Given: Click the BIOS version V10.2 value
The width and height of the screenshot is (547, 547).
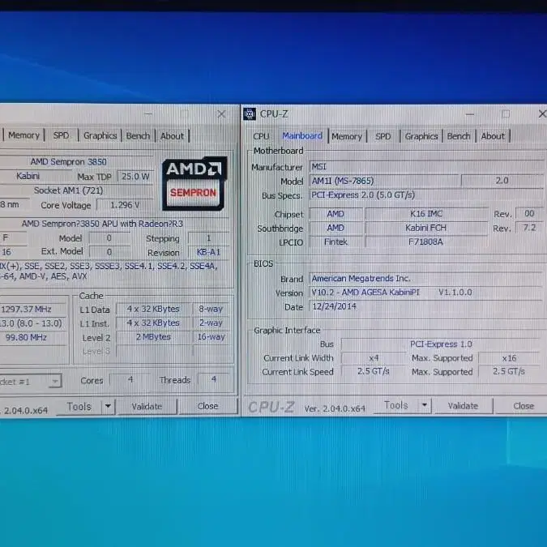Looking at the screenshot, I should (x=426, y=293).
